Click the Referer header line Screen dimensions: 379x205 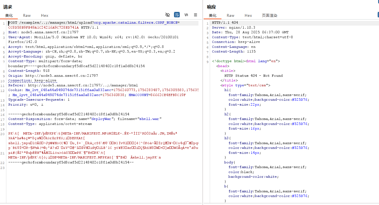(x=73, y=85)
